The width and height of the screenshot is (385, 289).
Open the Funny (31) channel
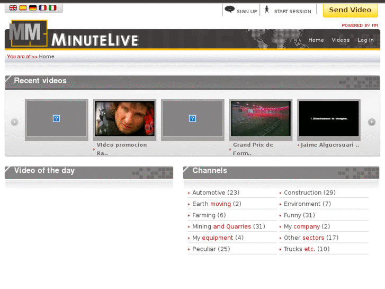tap(299, 215)
